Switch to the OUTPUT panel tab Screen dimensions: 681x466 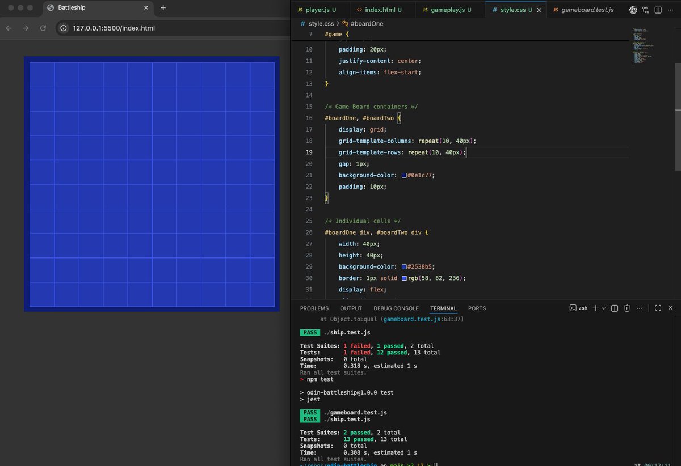point(351,308)
